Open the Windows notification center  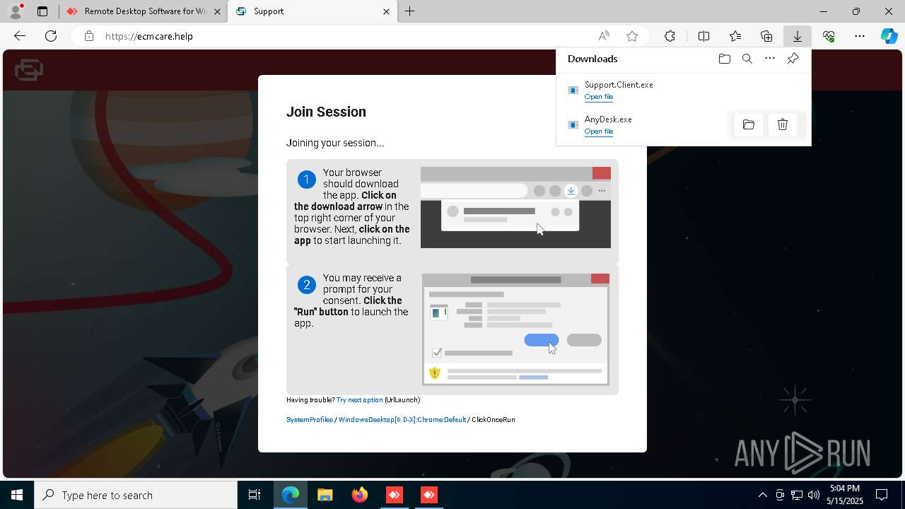[x=882, y=495]
